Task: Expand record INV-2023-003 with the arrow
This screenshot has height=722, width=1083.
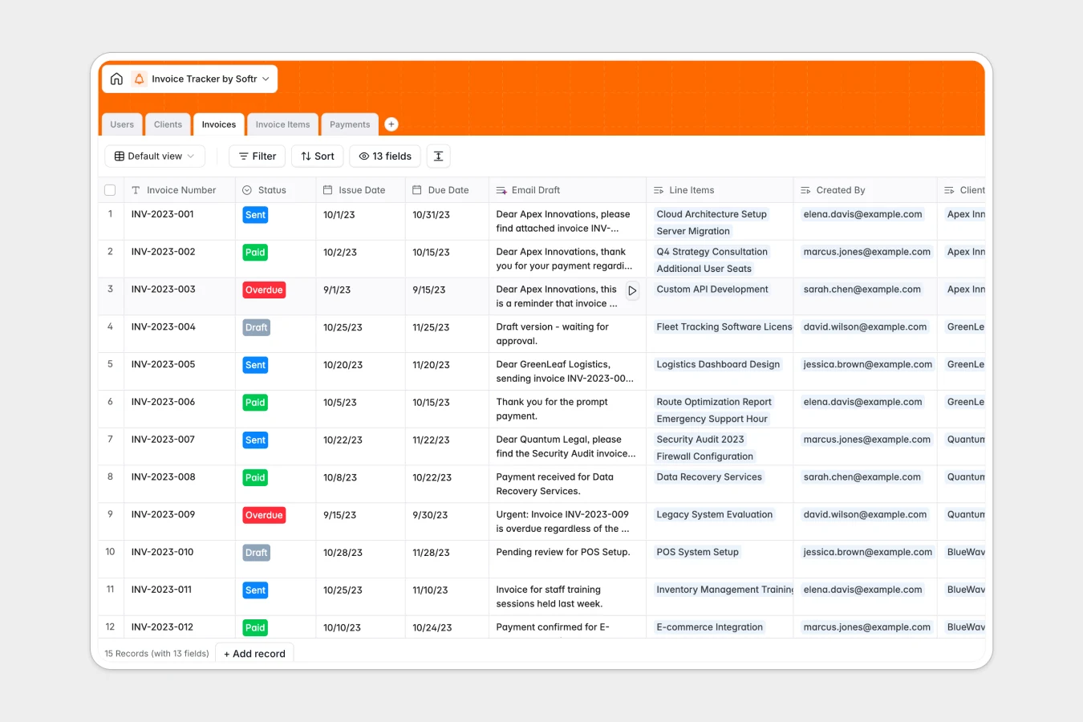Action: coord(632,290)
